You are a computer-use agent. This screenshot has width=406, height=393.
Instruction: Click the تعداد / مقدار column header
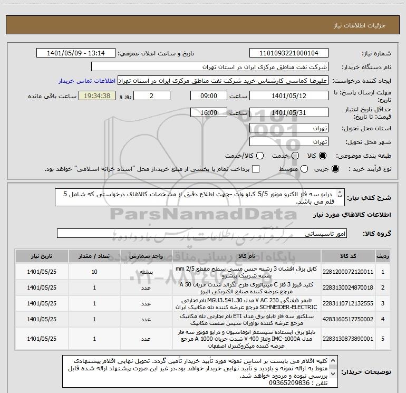point(94,256)
